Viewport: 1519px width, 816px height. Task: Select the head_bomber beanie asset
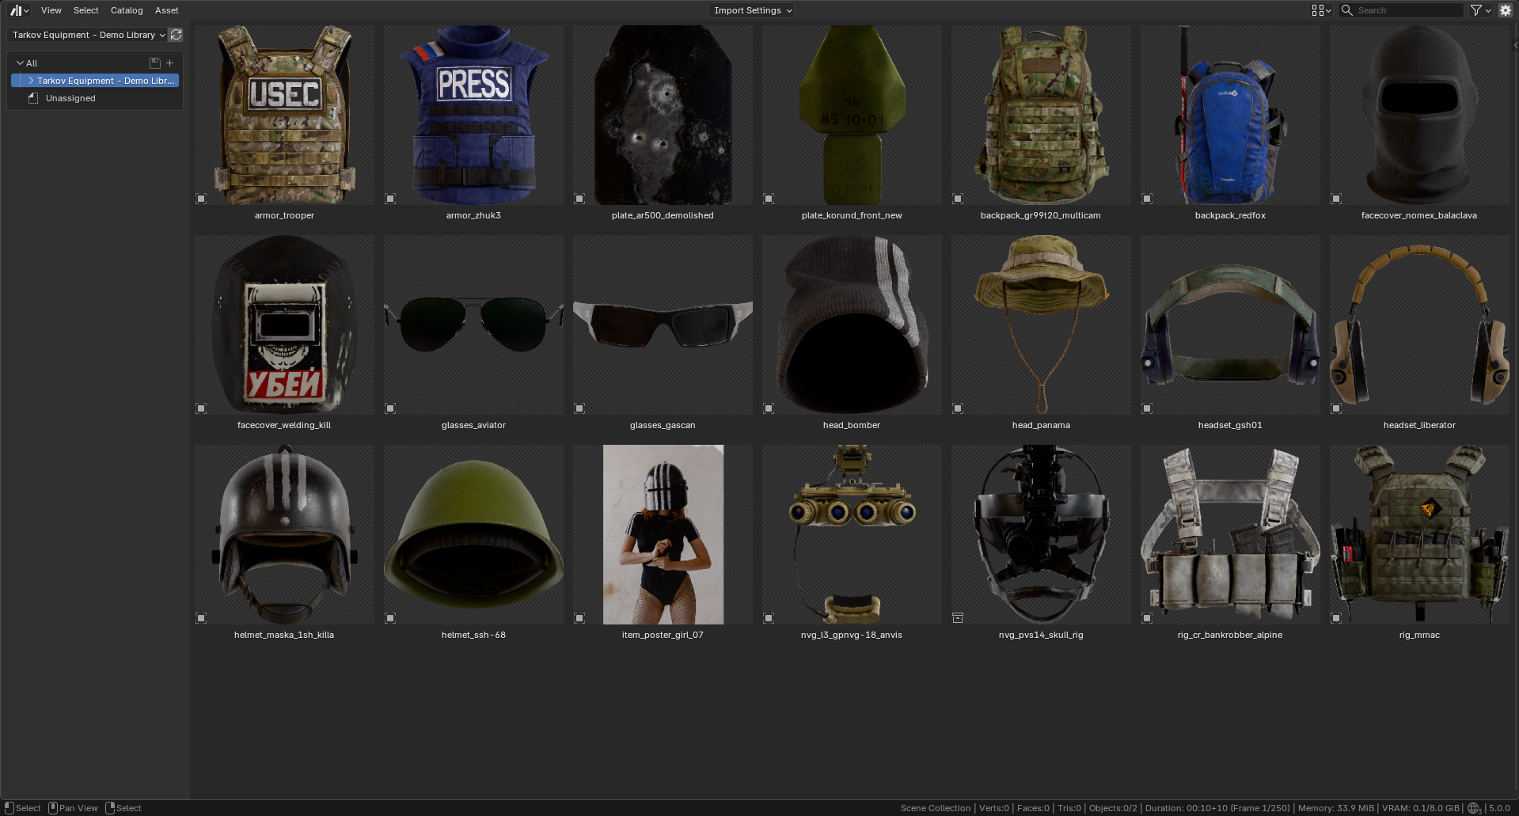click(x=852, y=325)
